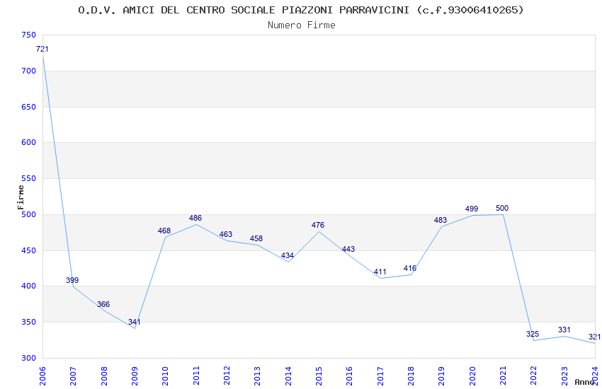Select the data label 434
This screenshot has height=389, width=602.
click(x=287, y=255)
